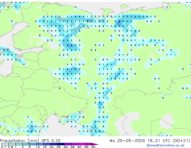
Task: Pick the legend swatch between 5 and 10
Action: click(x=33, y=144)
